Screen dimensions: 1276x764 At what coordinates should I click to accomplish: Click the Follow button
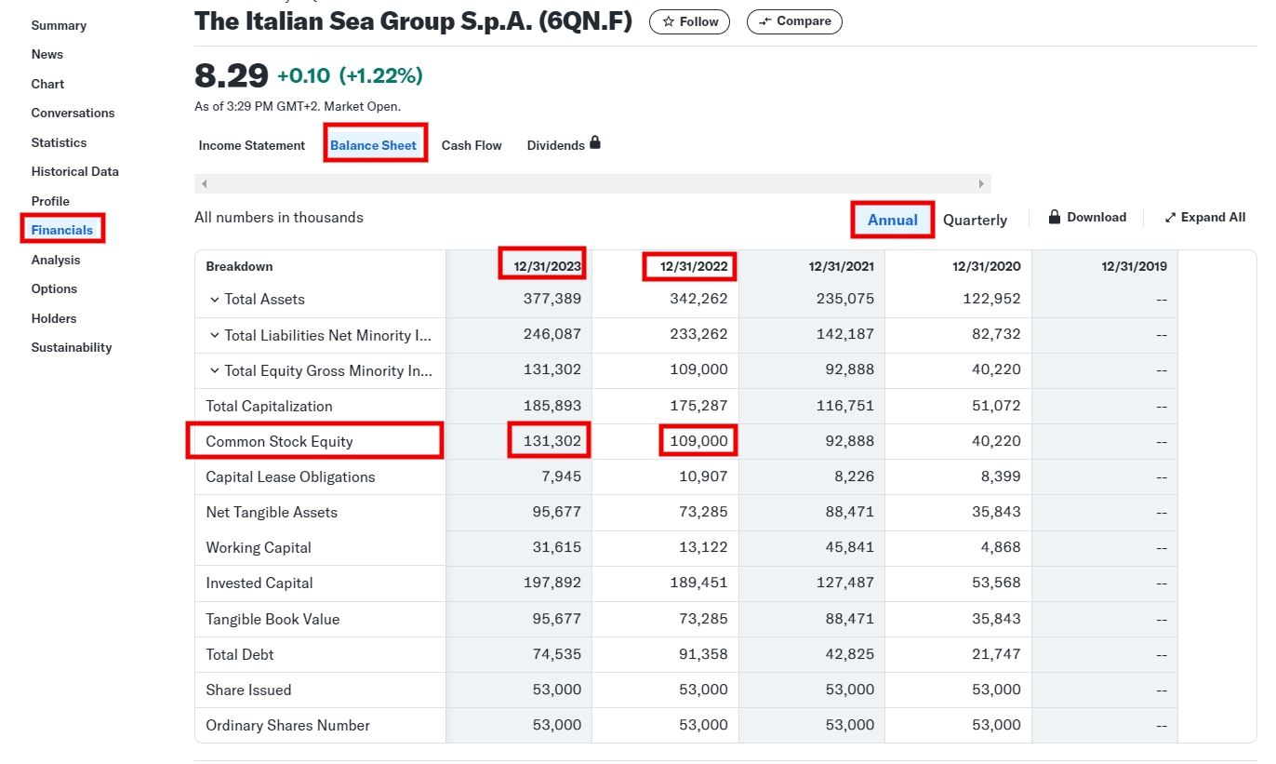689,21
